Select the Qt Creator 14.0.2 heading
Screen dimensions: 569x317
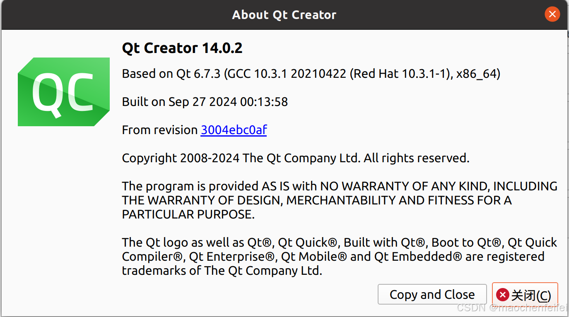(x=183, y=48)
